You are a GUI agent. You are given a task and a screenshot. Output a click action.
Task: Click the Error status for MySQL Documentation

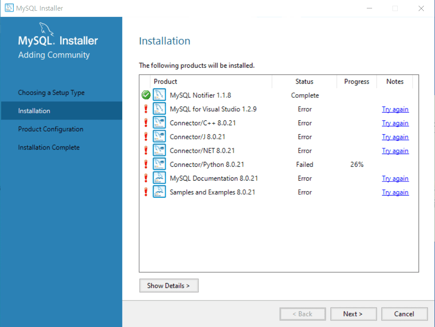point(305,178)
